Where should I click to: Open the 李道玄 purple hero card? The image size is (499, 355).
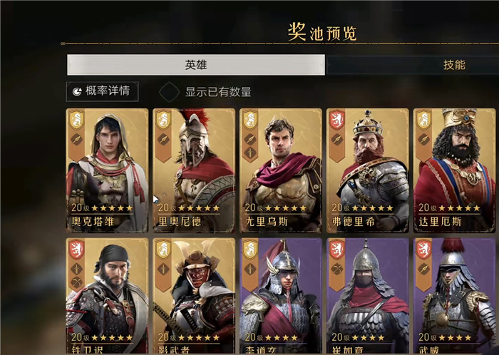281,297
